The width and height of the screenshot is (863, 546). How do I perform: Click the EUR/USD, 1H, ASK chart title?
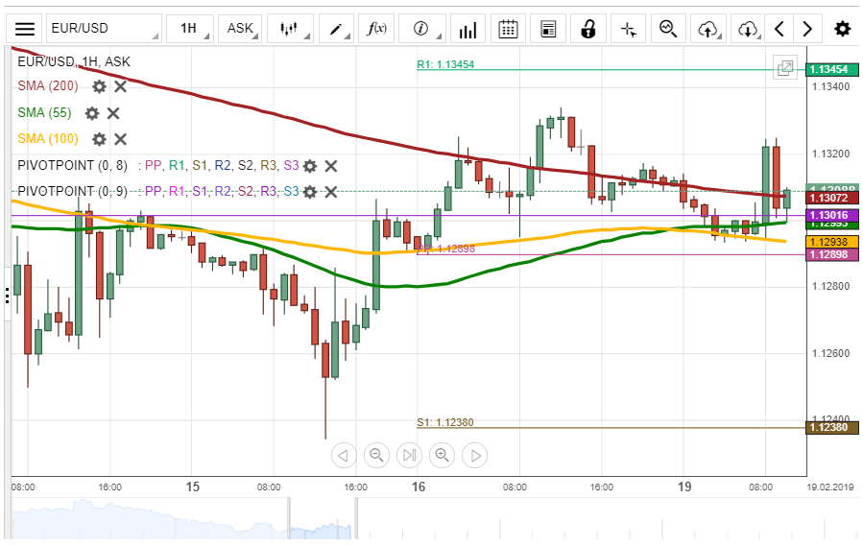74,61
